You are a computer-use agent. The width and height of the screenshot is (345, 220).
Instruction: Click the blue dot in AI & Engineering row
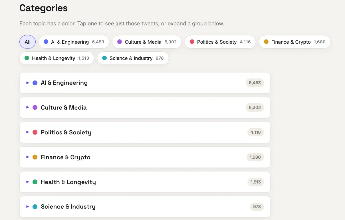(x=35, y=83)
